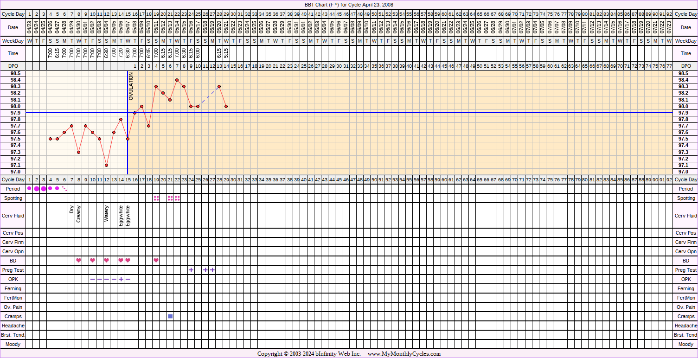Click the period flow dot on cycle day 1
Screen dimensions: 698x358
(30, 188)
